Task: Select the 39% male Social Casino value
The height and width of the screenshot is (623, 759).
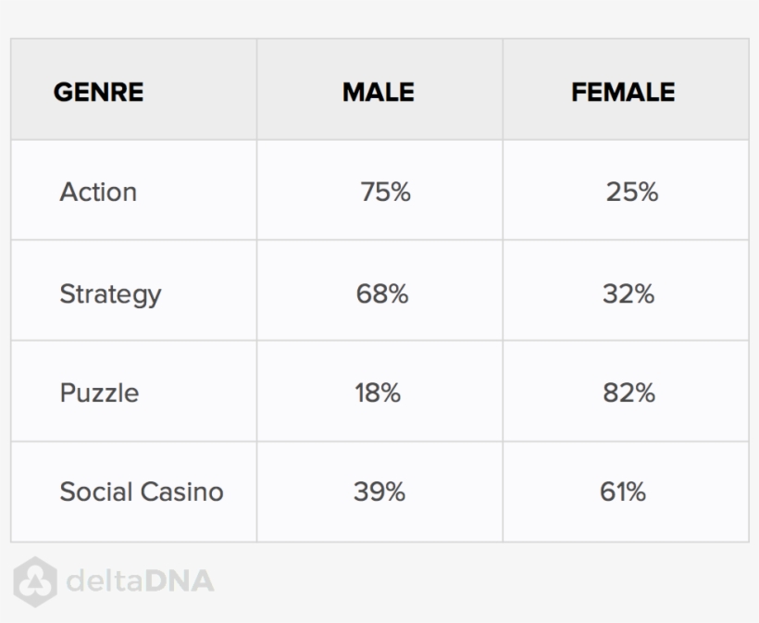Action: click(x=379, y=491)
